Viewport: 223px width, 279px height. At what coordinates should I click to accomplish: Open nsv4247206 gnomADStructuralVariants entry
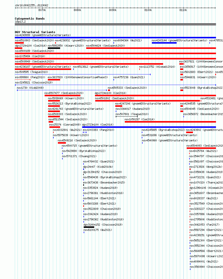tap(143, 104)
